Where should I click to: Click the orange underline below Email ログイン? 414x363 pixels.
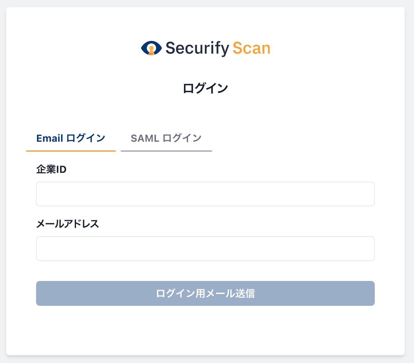71,152
